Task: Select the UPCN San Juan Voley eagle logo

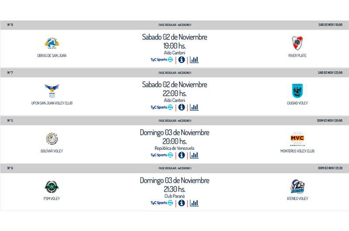Action: (x=52, y=91)
